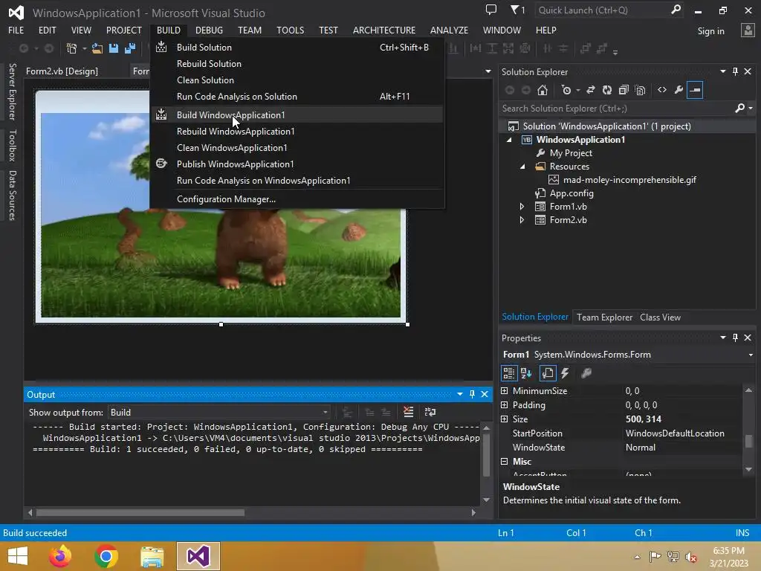Choose Publish WindowsApplication1 from menu

tap(297, 164)
